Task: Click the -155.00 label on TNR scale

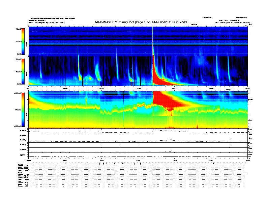Action: coord(18,126)
